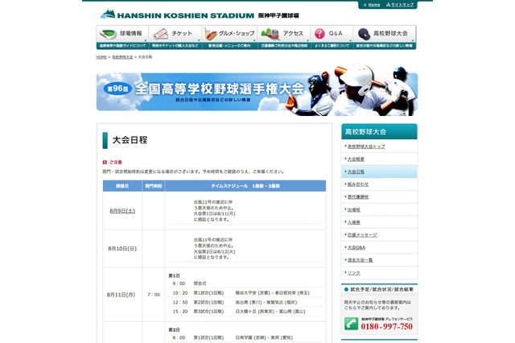Open リンク in the sidebar

[x=354, y=273]
